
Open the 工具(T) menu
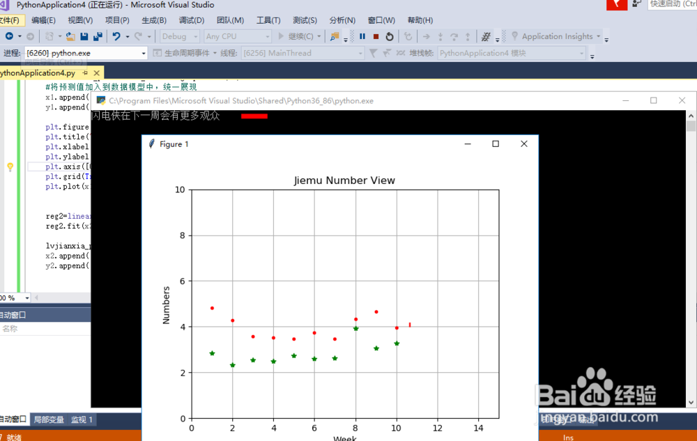point(268,20)
